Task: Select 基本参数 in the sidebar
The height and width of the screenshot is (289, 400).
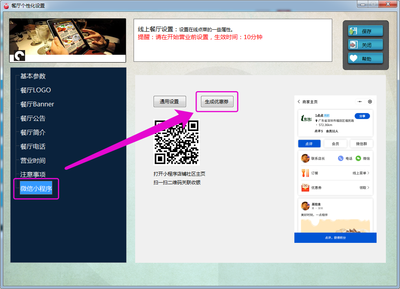Action: point(33,76)
